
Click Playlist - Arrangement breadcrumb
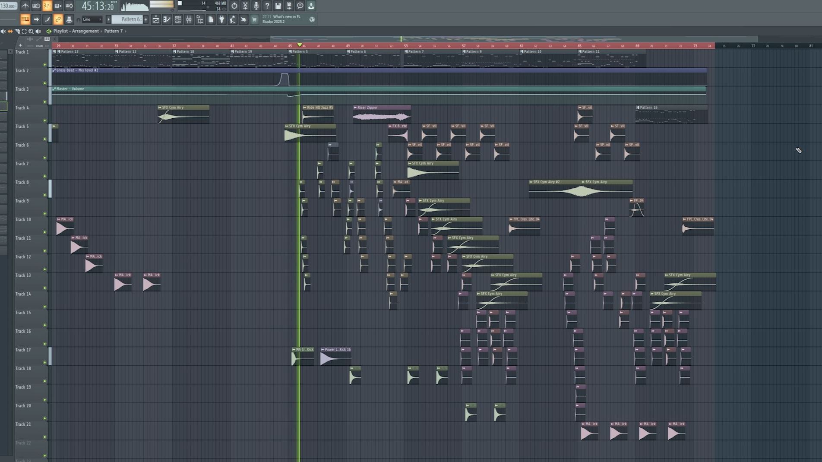(76, 31)
